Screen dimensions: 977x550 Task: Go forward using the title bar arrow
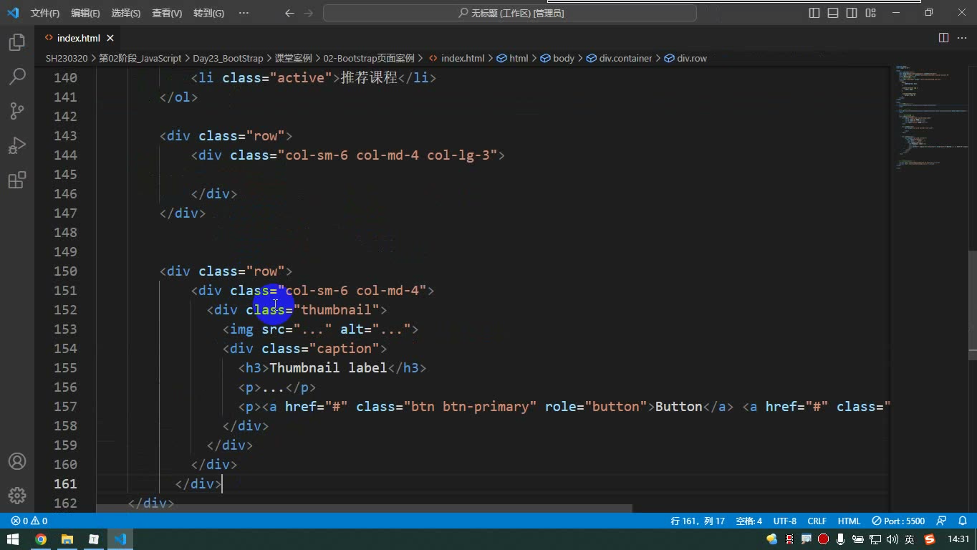pos(309,13)
